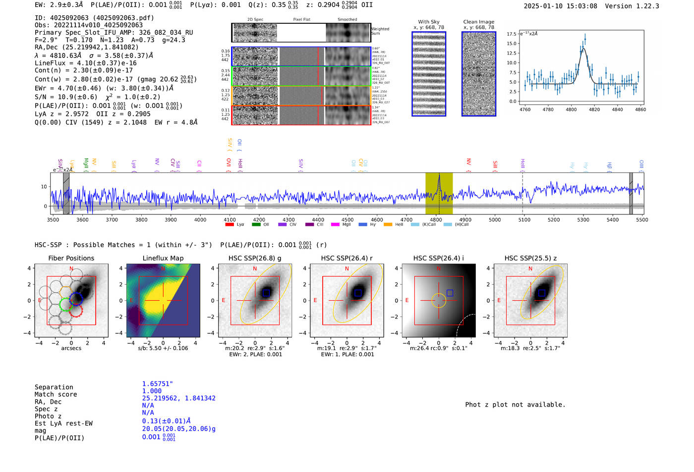Screen dimensions: 694x472
Task: Click the MgII magenta legend swatch
Action: pos(335,224)
